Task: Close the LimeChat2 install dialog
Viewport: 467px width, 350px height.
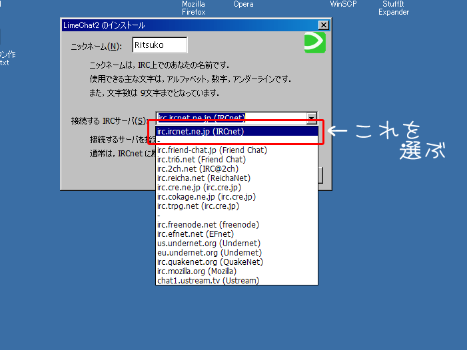Action: [x=324, y=25]
